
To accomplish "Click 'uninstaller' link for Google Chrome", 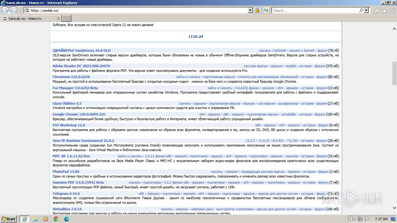I will point(288,114).
